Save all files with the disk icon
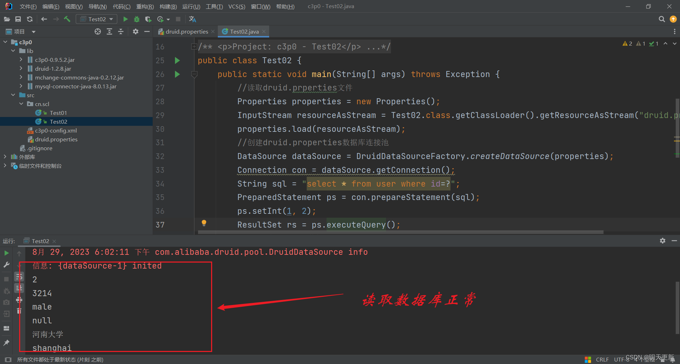Viewport: 680px width, 364px height. click(18, 19)
